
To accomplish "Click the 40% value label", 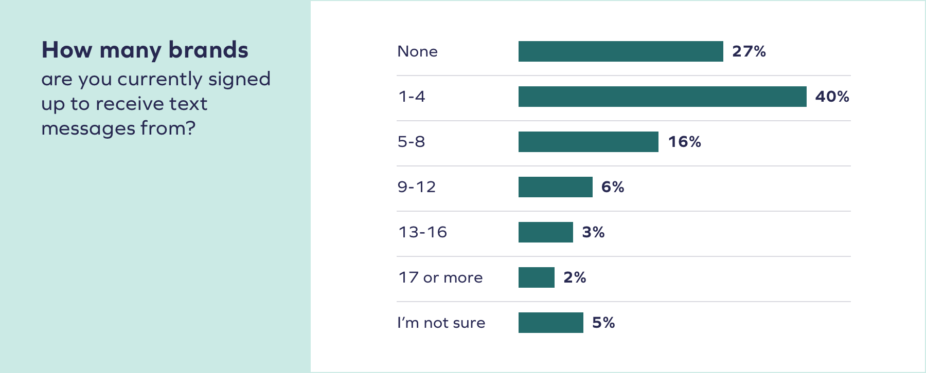I will point(832,97).
